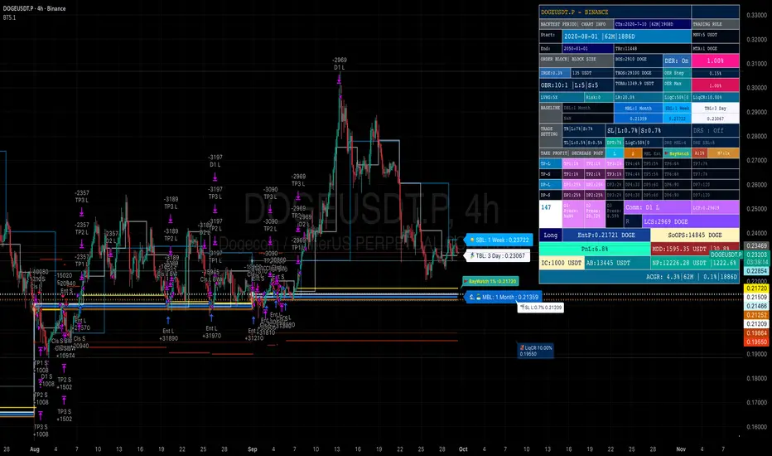Click the SoOPS:14845 DOGE cell
772x456 pixels.
(695, 235)
